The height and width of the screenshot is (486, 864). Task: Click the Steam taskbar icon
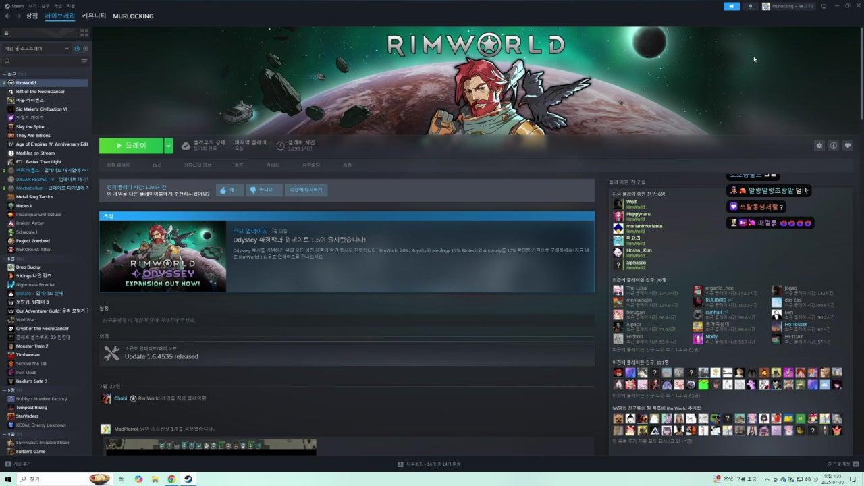188,479
